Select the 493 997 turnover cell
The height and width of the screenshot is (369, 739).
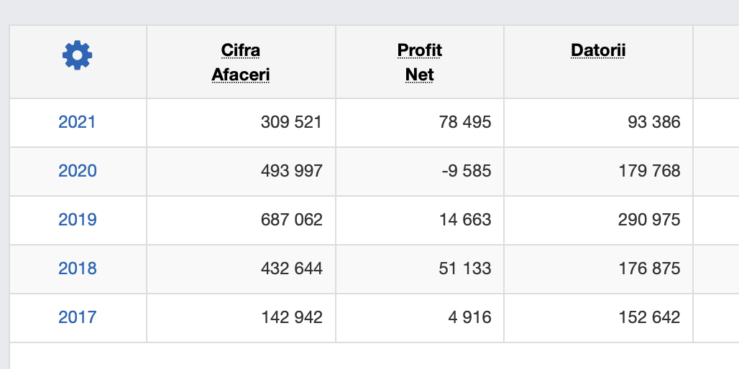[x=291, y=171]
